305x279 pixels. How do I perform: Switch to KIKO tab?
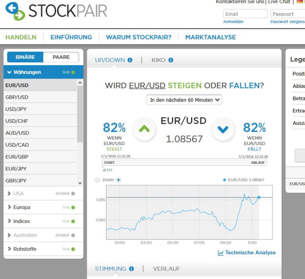pos(158,60)
